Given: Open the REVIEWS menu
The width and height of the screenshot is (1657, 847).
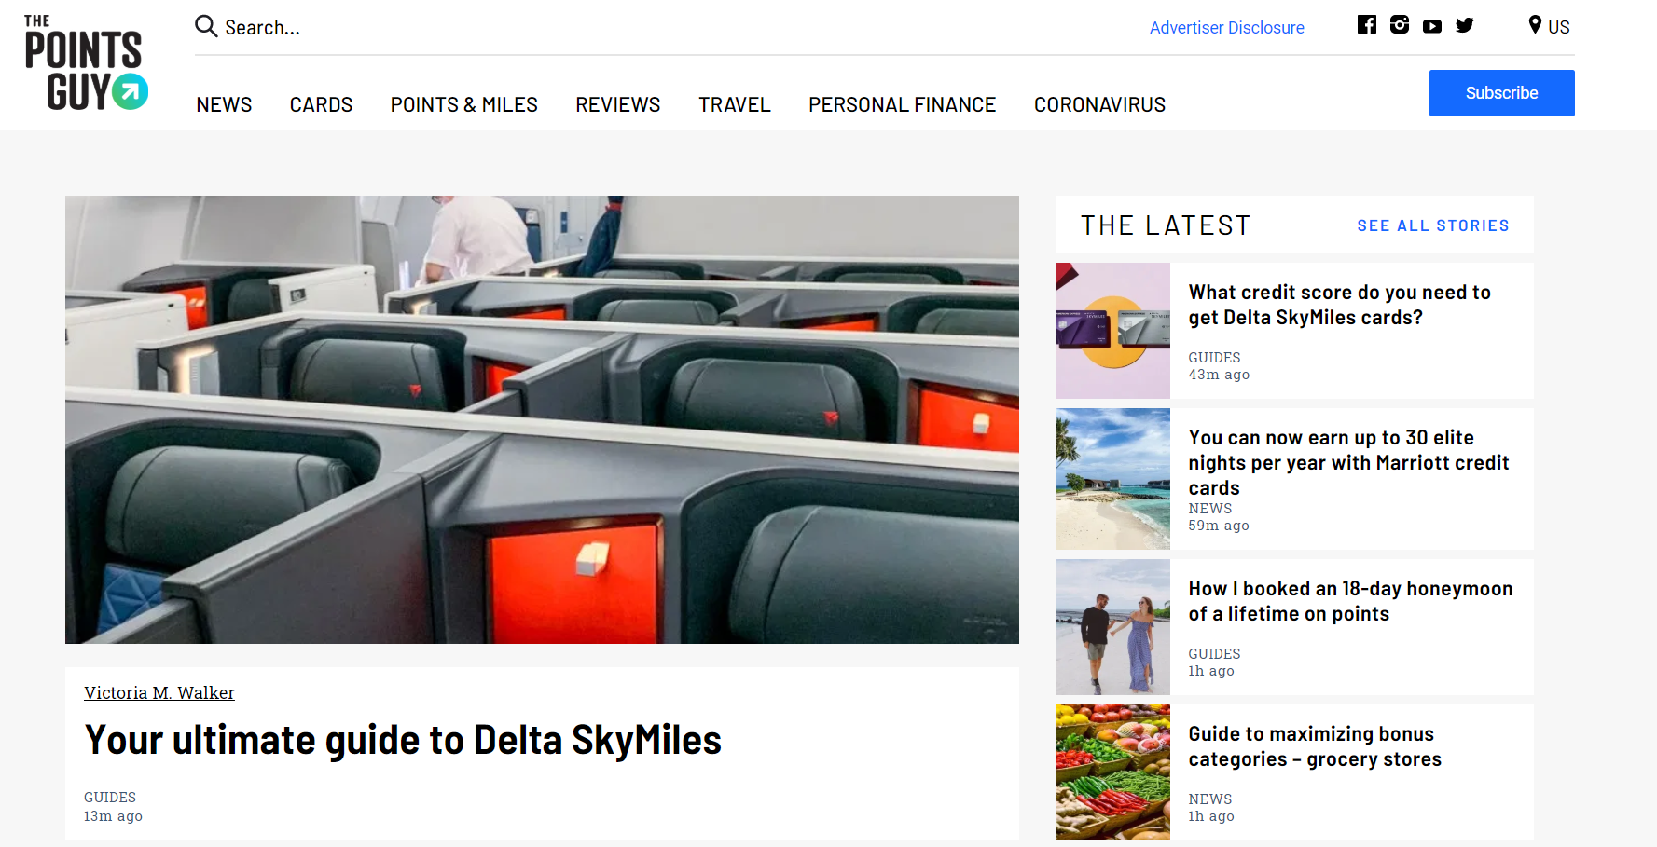Looking at the screenshot, I should (617, 104).
